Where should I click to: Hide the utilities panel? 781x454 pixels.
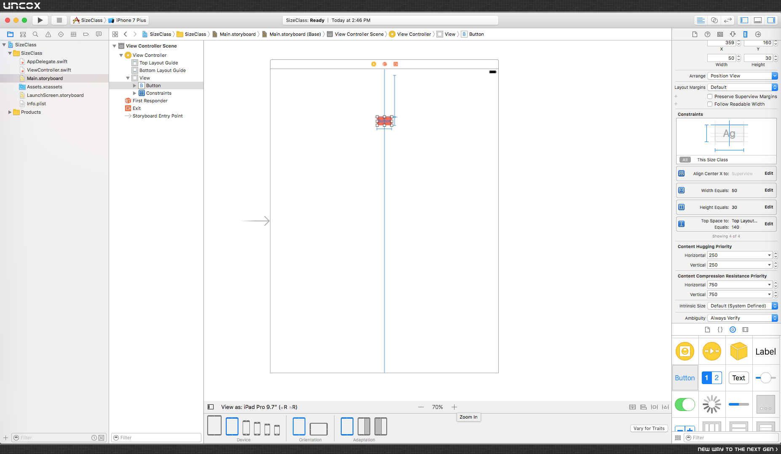(x=771, y=20)
